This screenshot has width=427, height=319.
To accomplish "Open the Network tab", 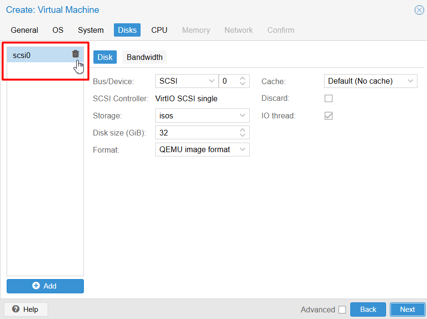I will pos(239,30).
